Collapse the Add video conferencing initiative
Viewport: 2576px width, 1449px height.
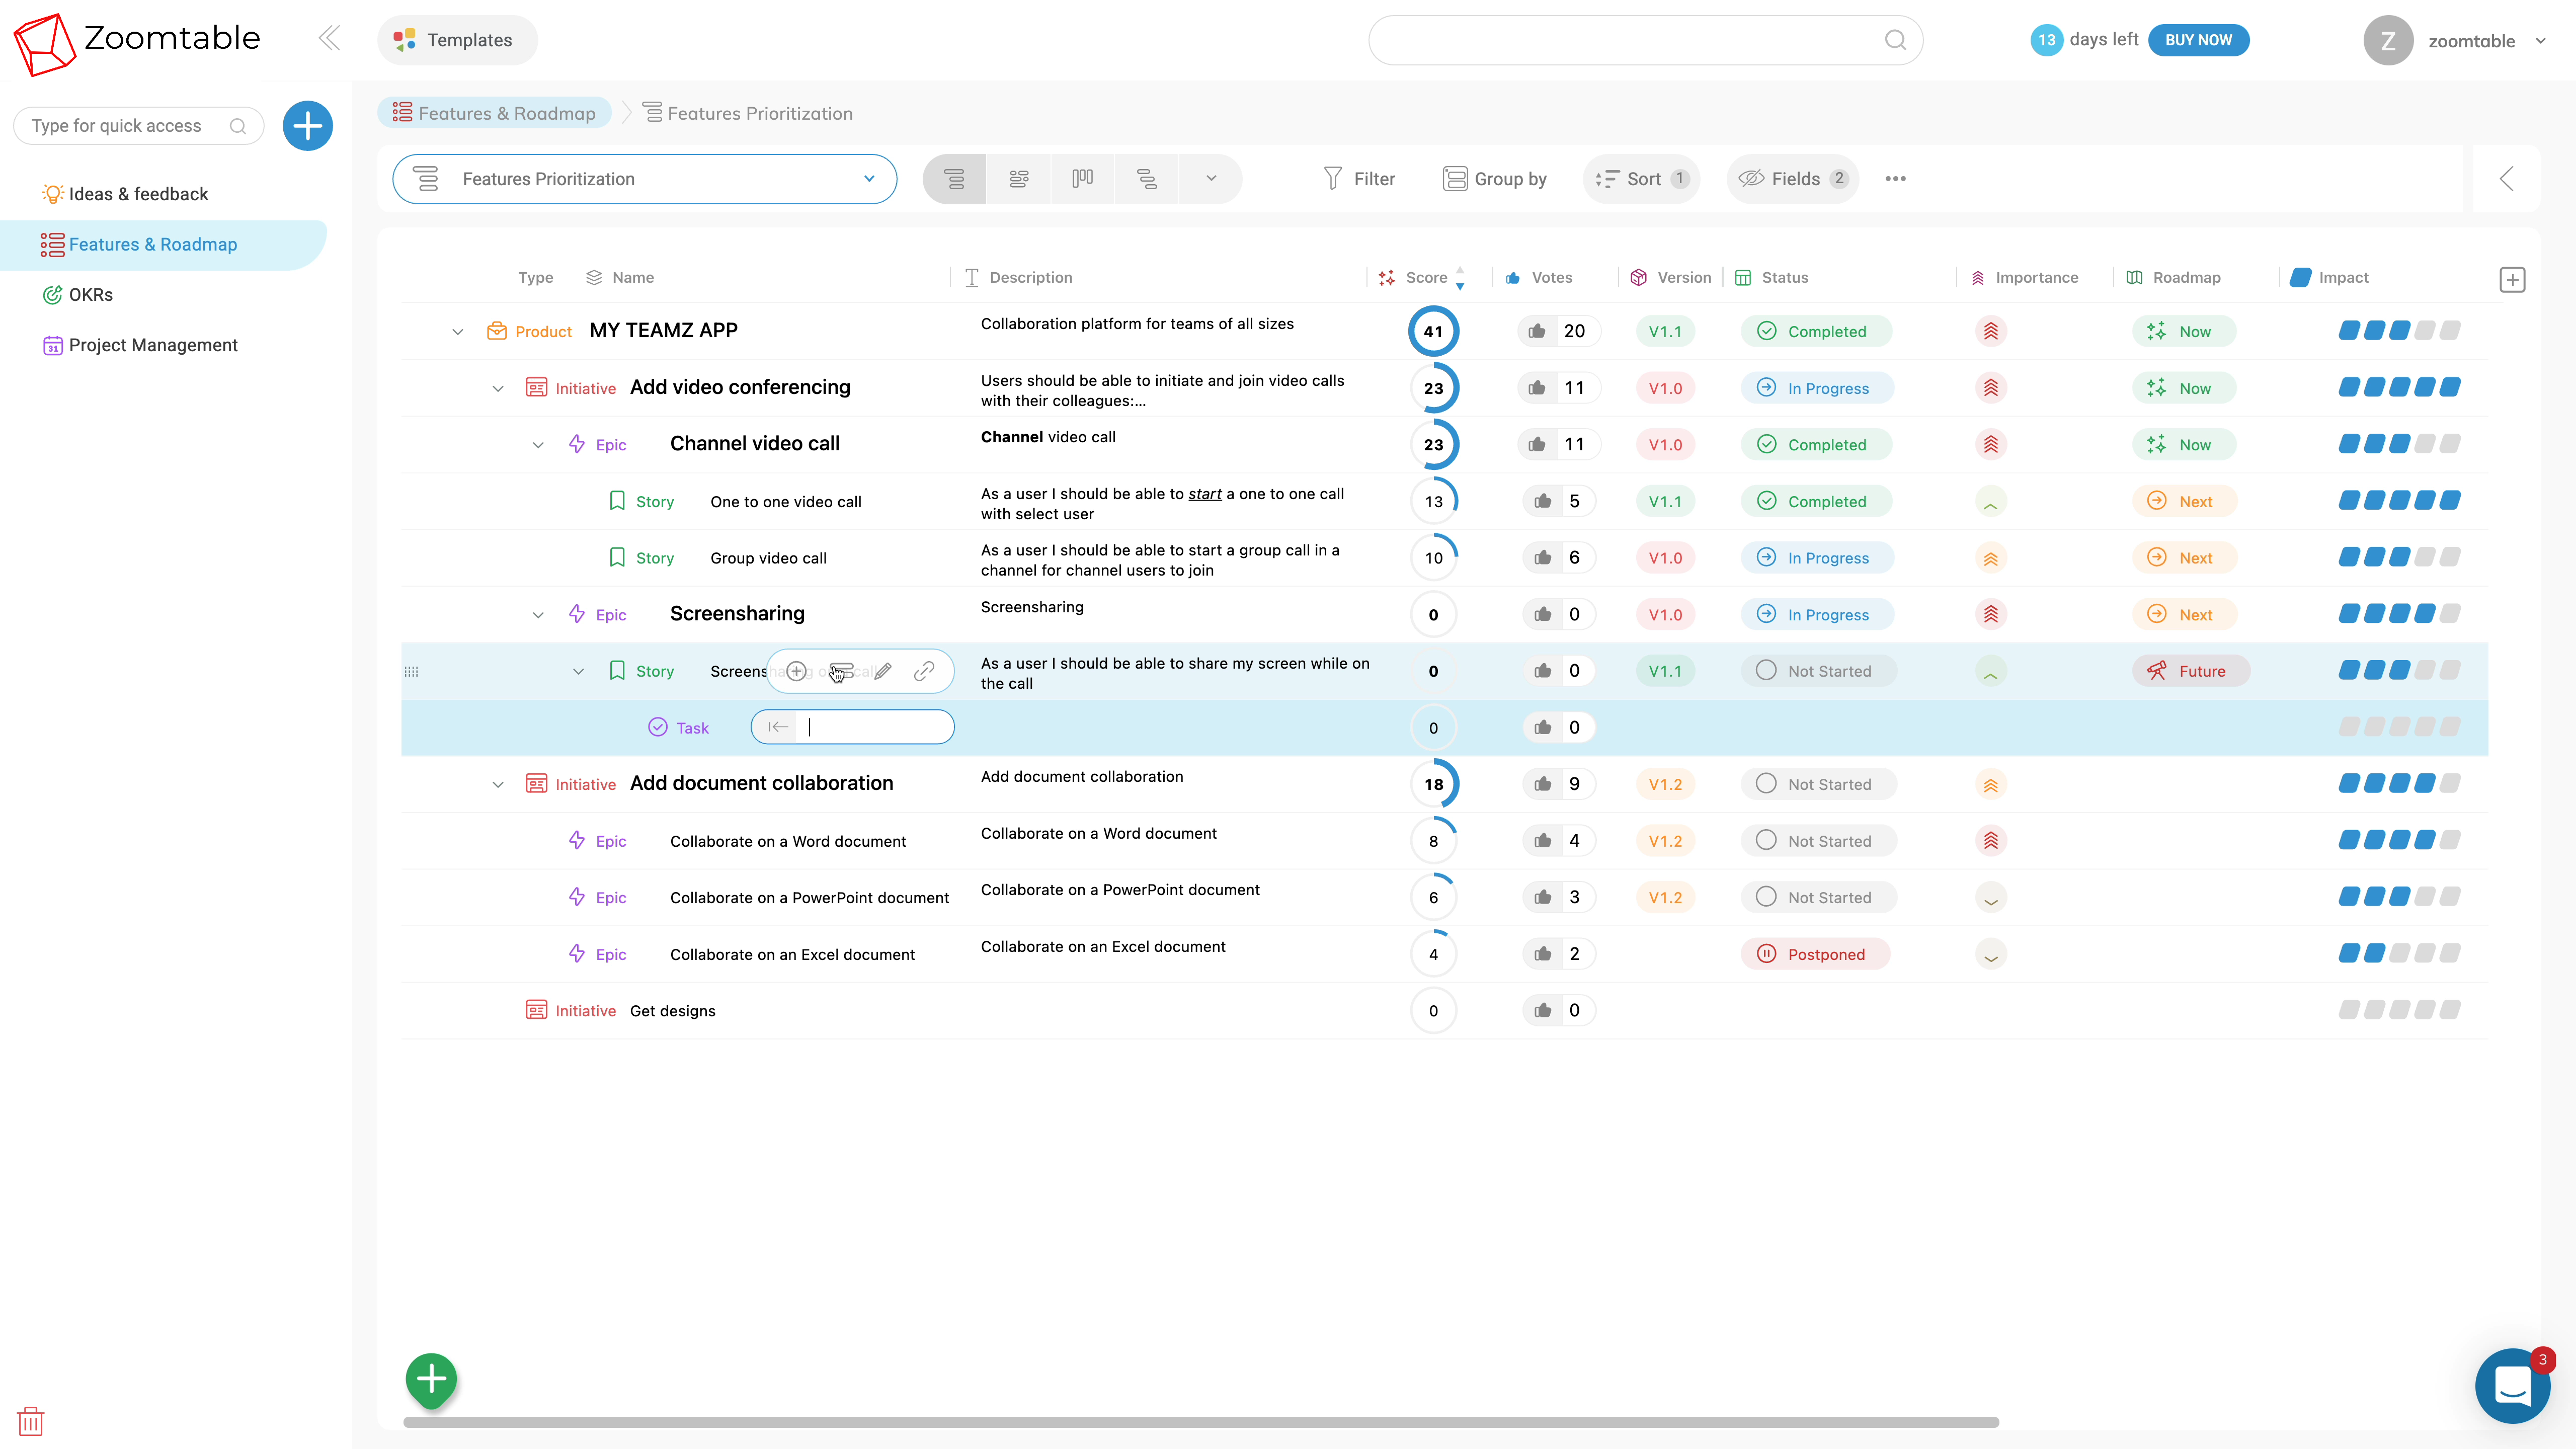[x=498, y=388]
